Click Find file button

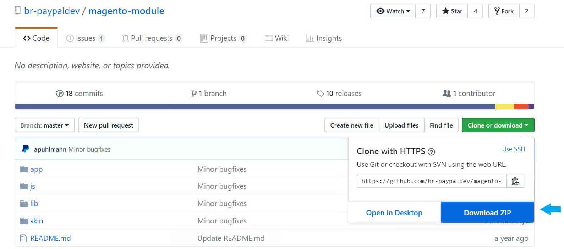441,125
